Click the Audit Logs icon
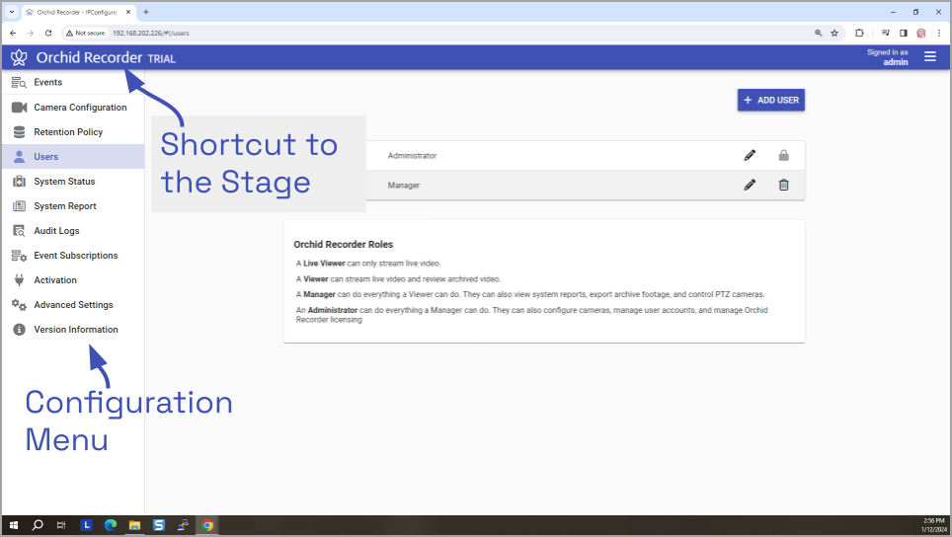 (19, 231)
